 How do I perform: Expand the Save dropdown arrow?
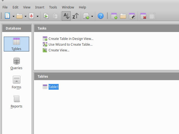coord(37,16)
